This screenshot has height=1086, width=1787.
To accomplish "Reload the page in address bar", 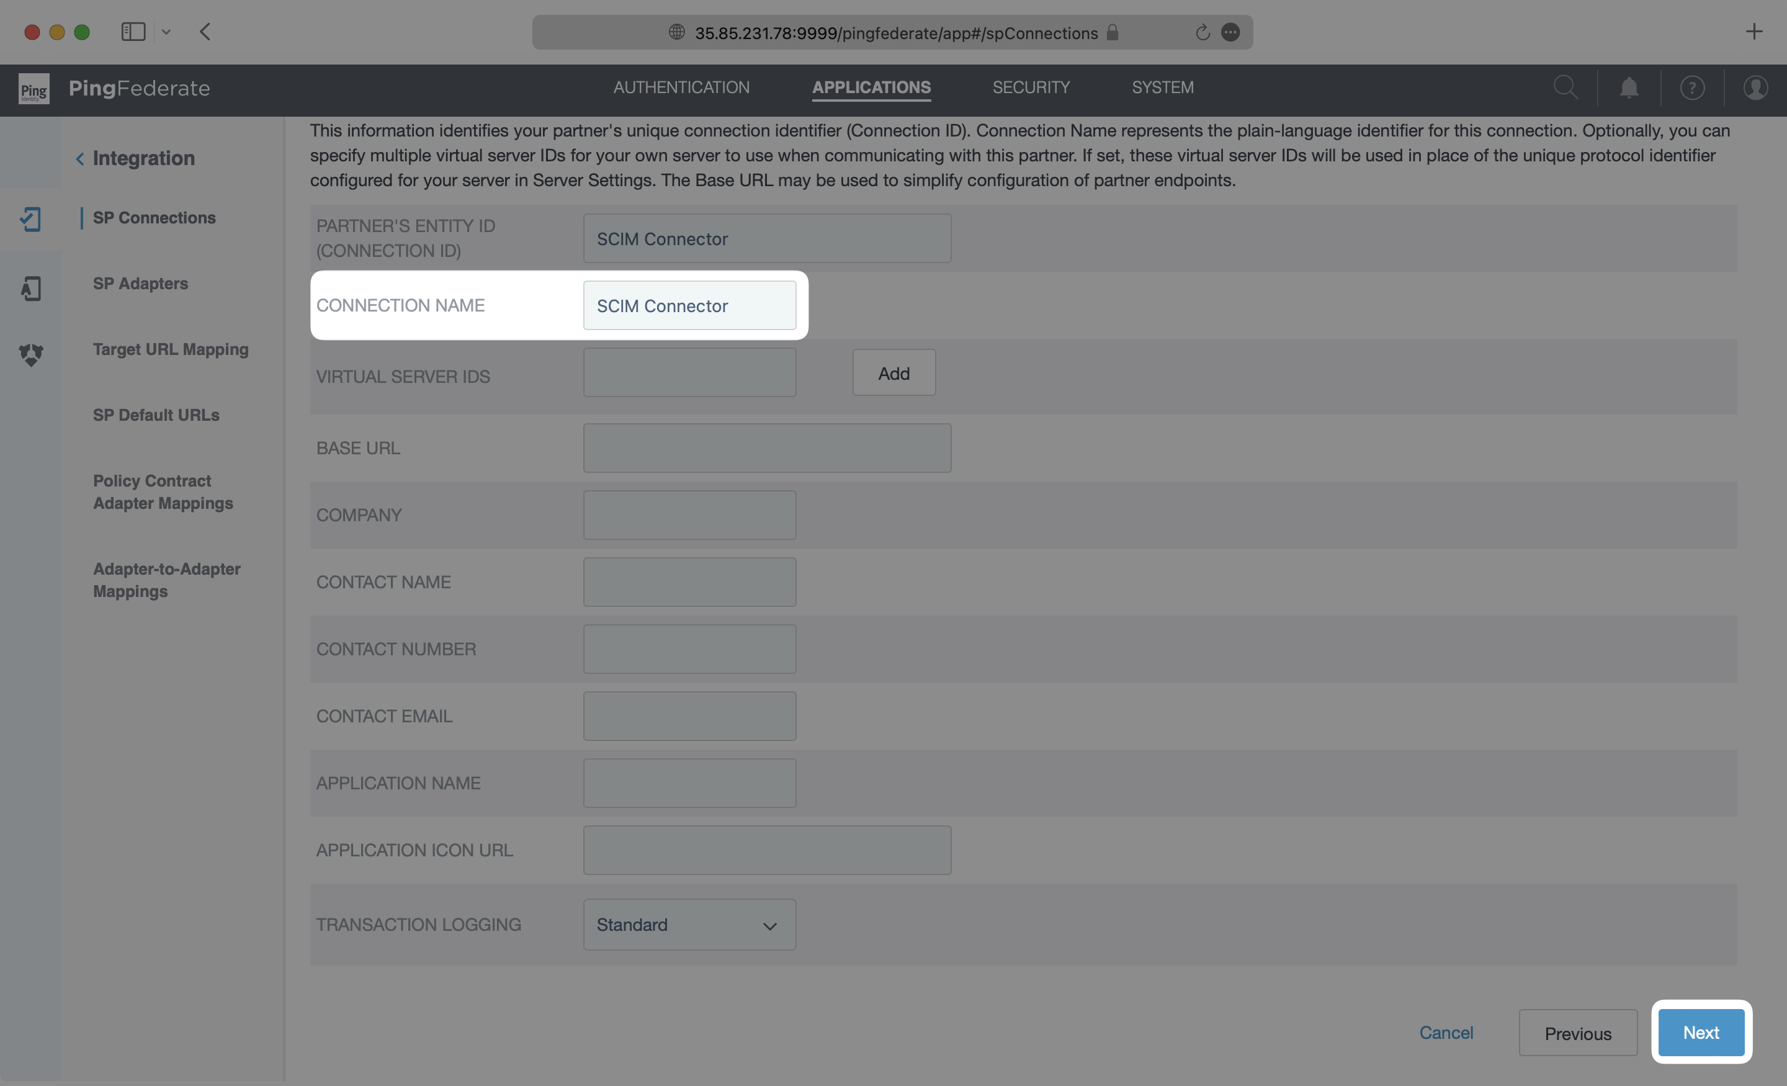I will (1203, 33).
